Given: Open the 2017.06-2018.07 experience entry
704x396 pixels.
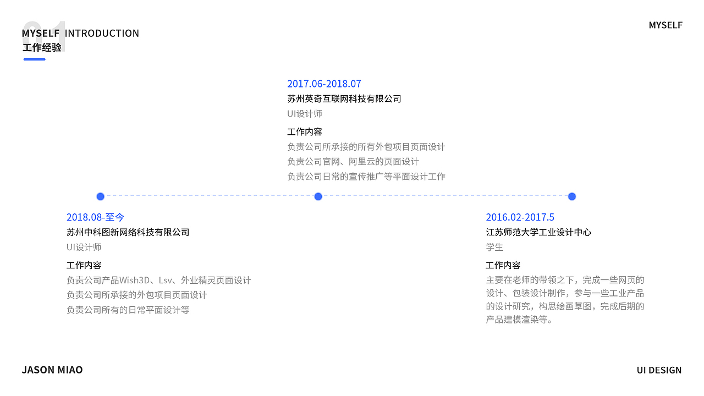Looking at the screenshot, I should [x=324, y=83].
